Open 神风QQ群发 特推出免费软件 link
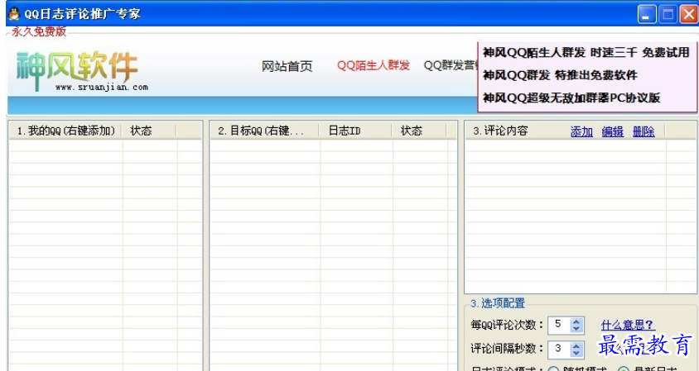The height and width of the screenshot is (371, 699). tap(560, 74)
